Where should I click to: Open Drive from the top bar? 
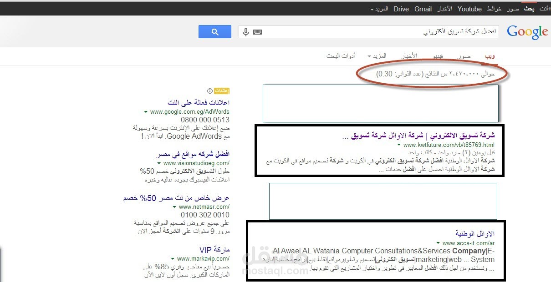[401, 9]
